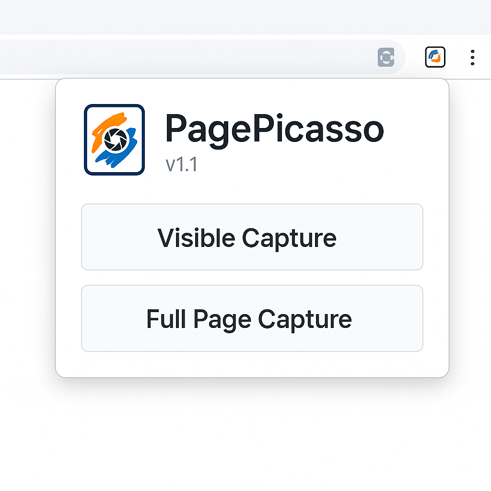The height and width of the screenshot is (491, 491).
Task: Click empty popup space below Full Page Capture
Action: pos(252,364)
